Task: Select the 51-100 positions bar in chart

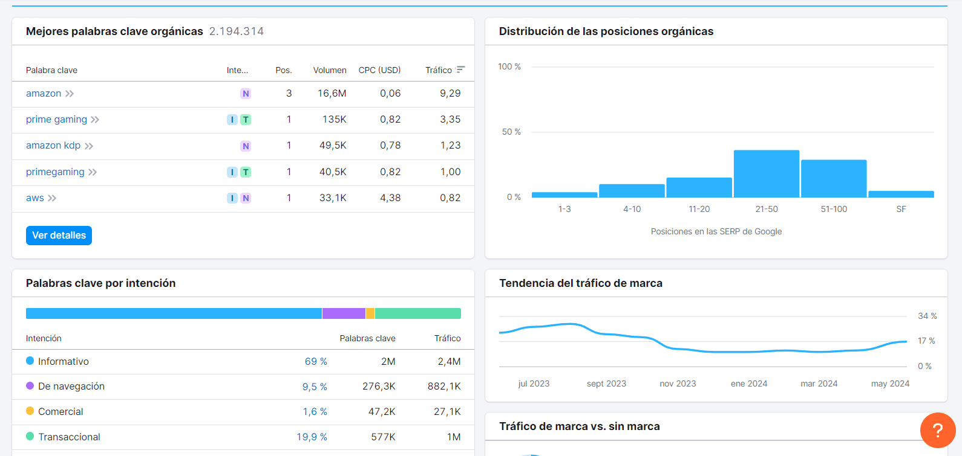Action: (834, 179)
